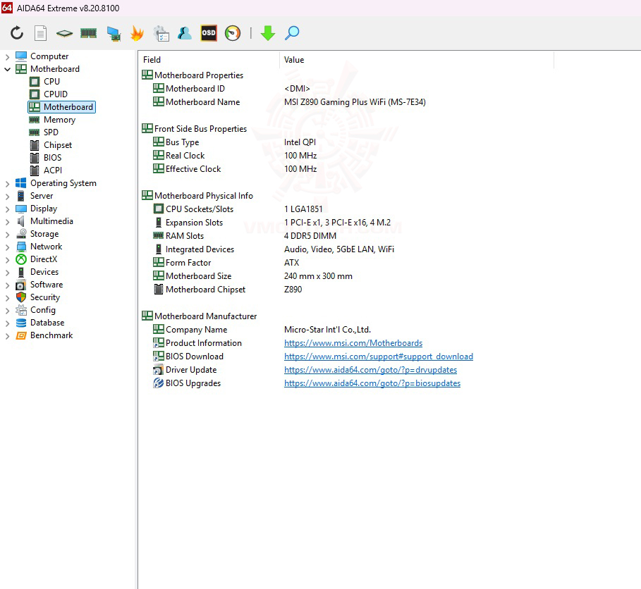Expand the Computer tree node

(x=7, y=57)
